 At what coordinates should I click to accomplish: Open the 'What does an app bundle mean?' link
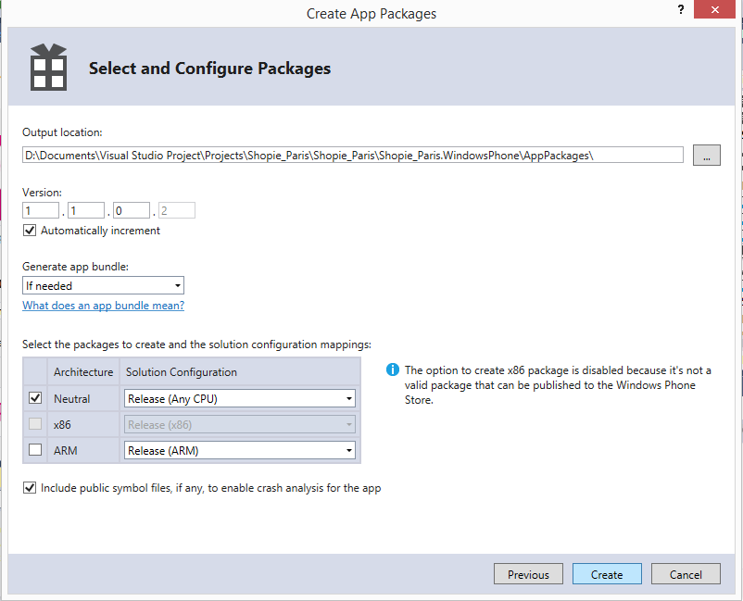point(103,306)
